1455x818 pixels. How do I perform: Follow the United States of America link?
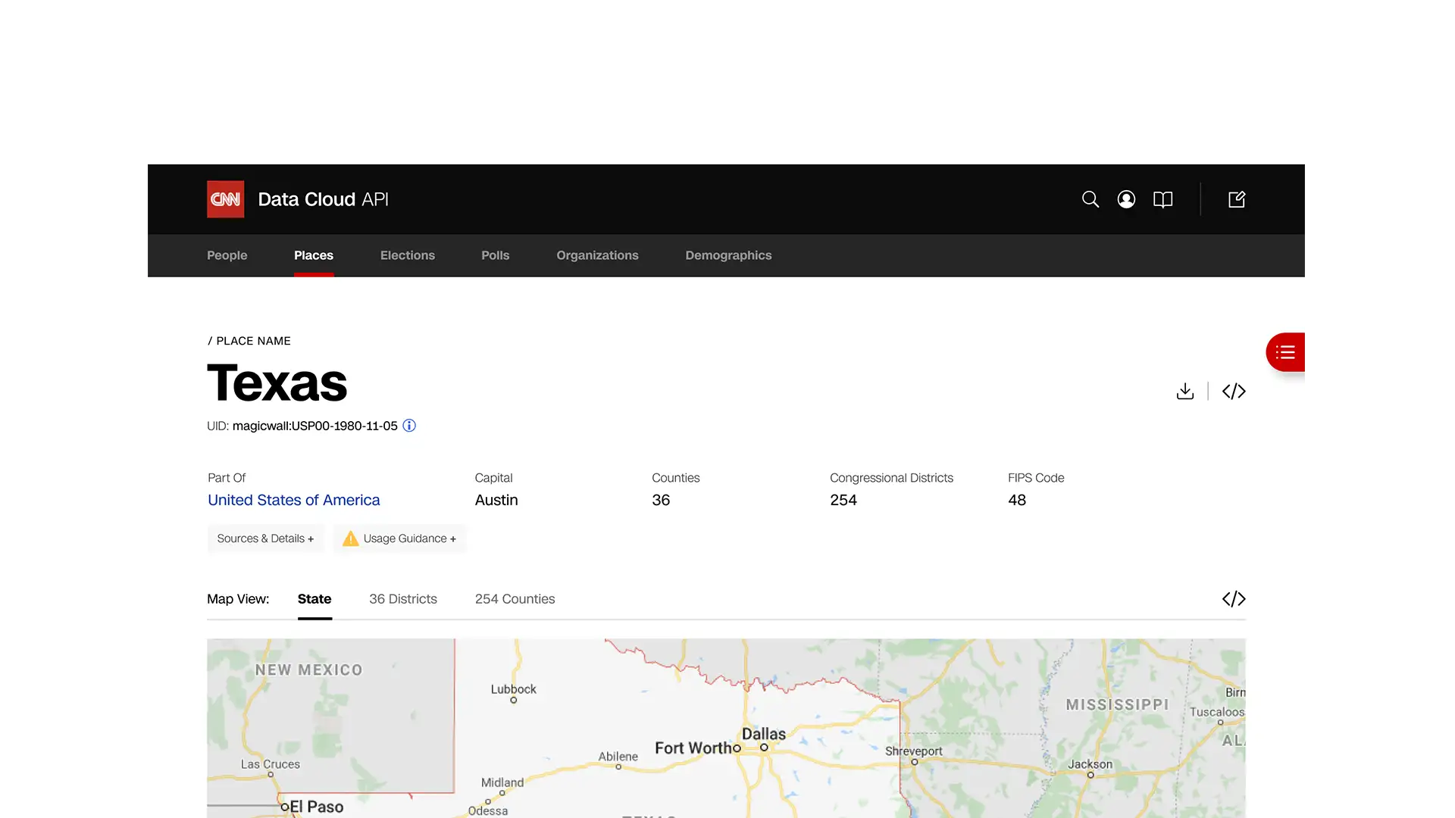(293, 500)
